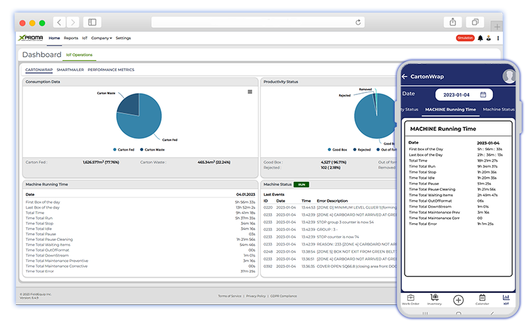
Task: Switch to the PERFORMANCE METRICS tab
Action: [x=111, y=70]
